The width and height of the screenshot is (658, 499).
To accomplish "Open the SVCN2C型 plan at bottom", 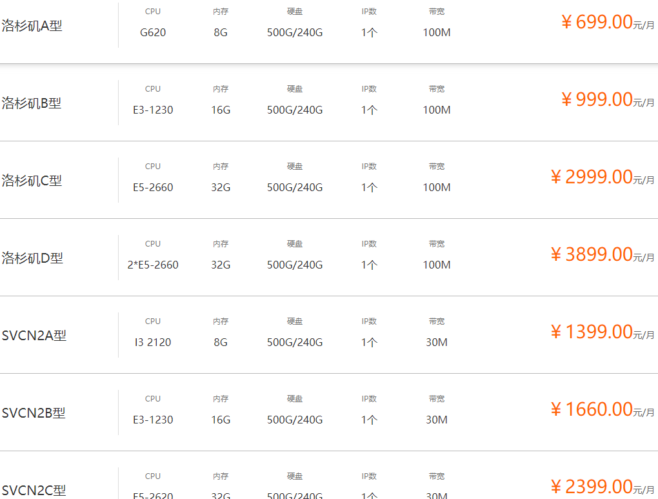I will [34, 490].
